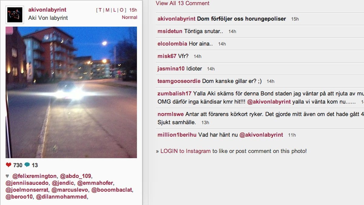
Task: Open the Normal filter link
Action: (x=130, y=17)
